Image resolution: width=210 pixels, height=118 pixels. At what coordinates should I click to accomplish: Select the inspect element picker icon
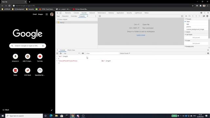click(x=57, y=13)
